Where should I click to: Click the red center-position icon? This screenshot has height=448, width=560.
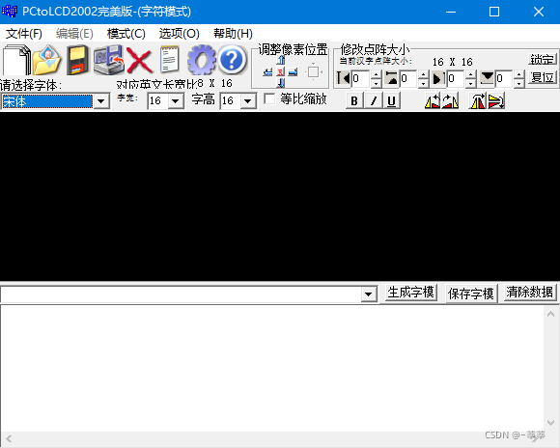[x=281, y=72]
